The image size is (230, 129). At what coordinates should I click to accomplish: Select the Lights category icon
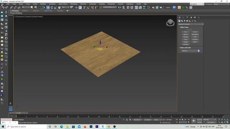(184, 21)
